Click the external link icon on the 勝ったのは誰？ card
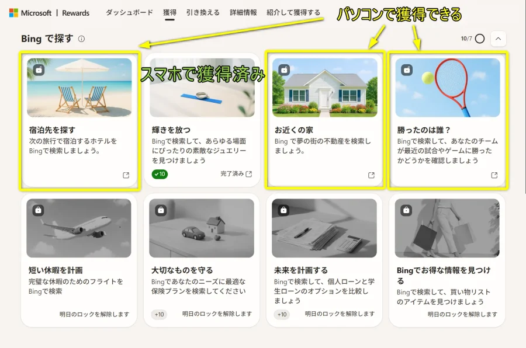This screenshot has height=348, width=526. [494, 175]
